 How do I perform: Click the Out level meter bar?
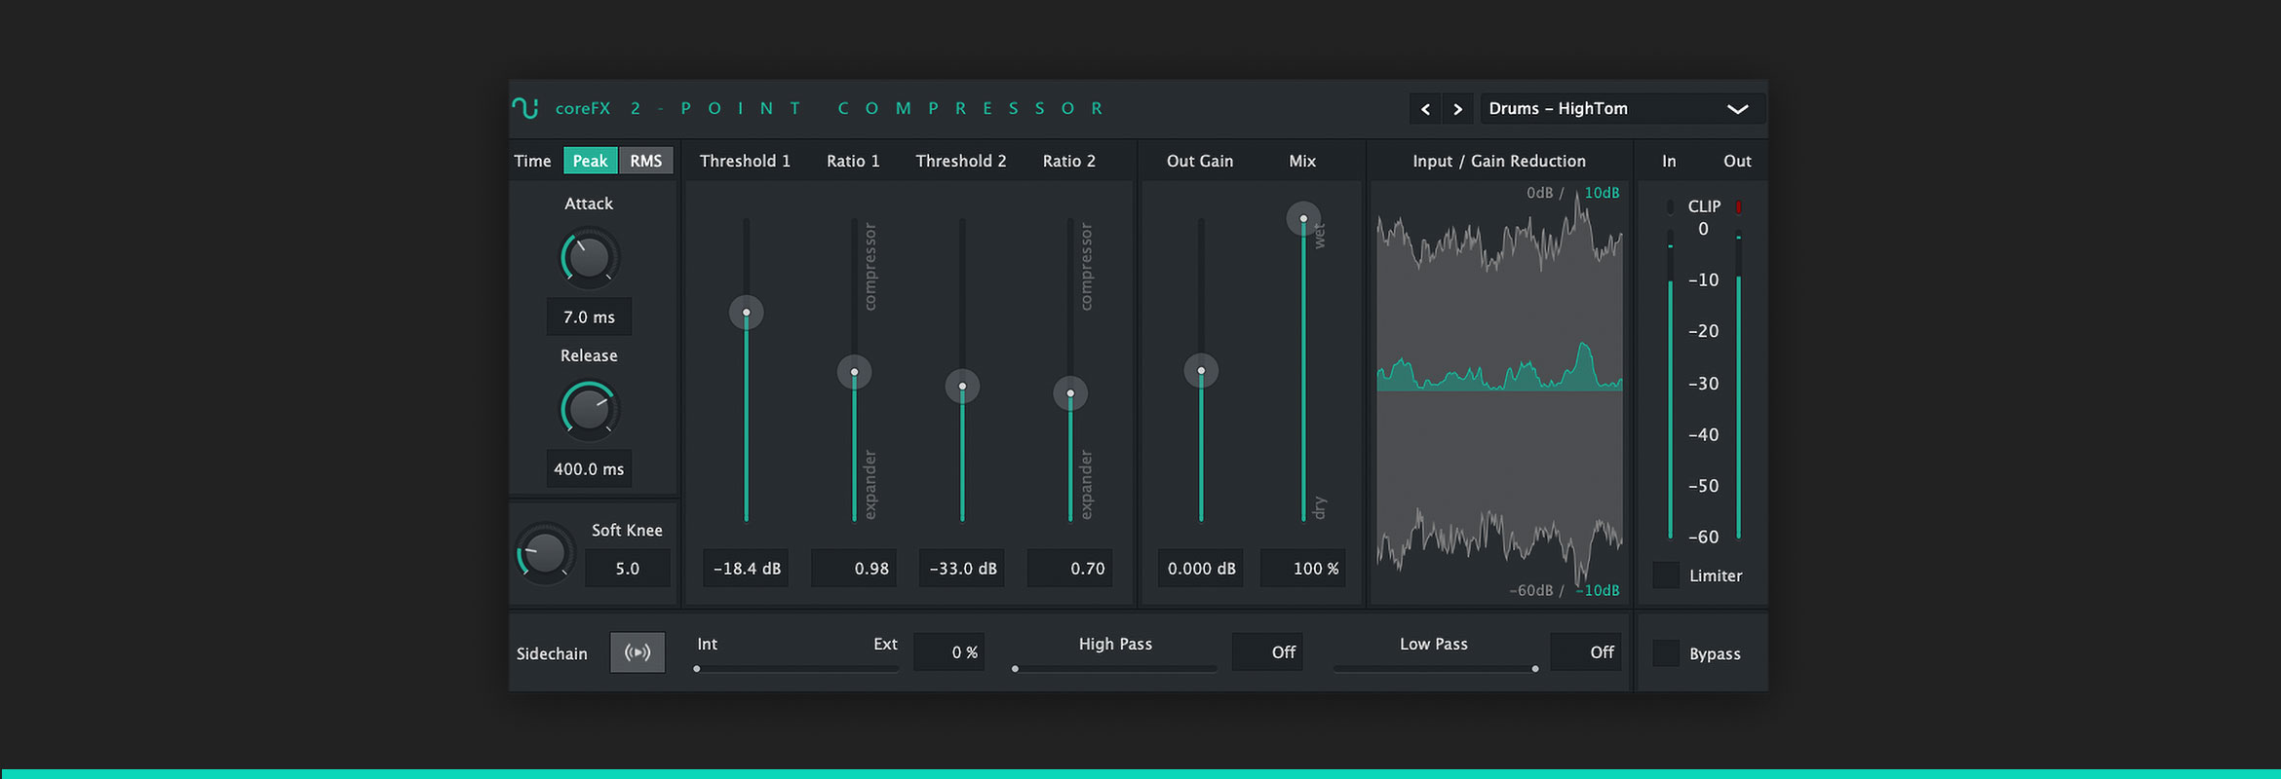[1738, 386]
